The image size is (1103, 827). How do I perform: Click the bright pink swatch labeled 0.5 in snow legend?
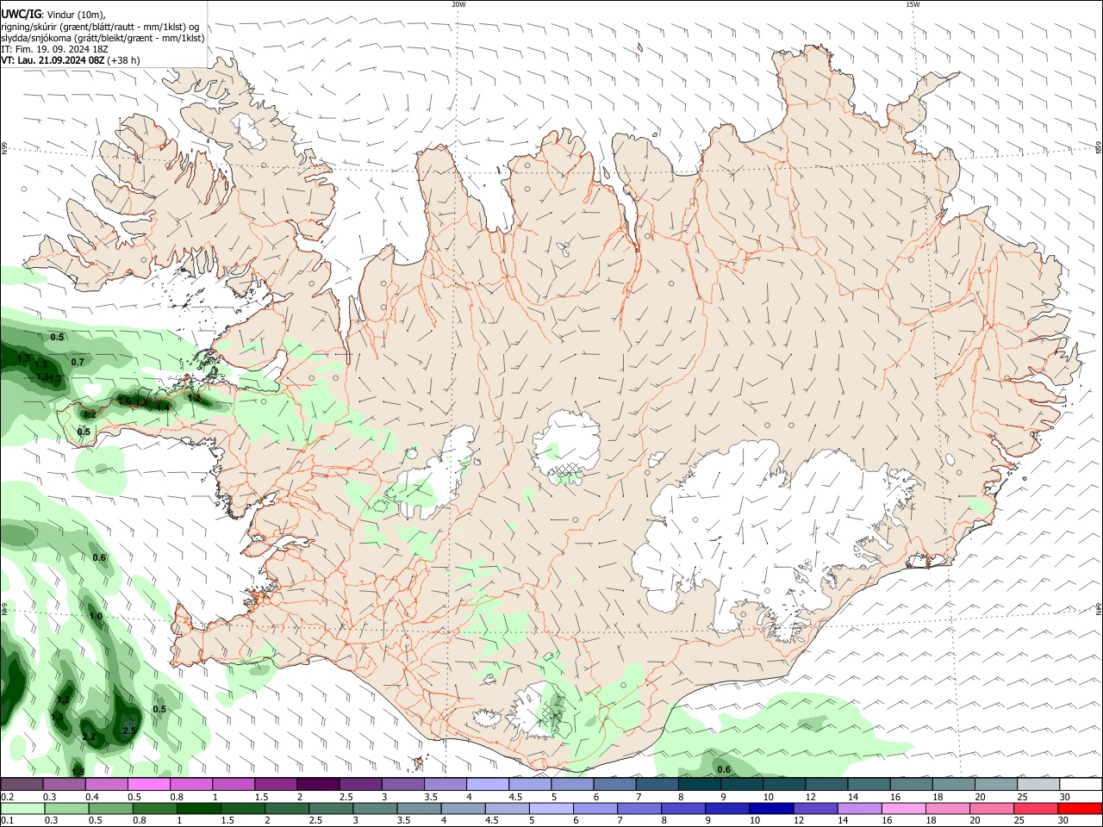148,785
